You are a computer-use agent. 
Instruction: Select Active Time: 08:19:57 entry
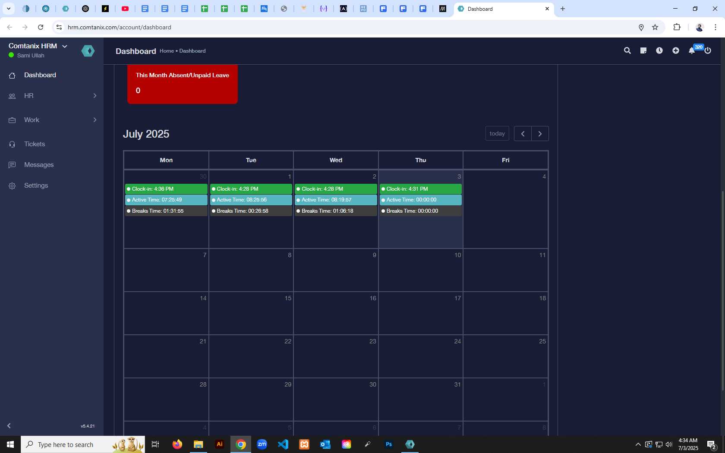click(336, 200)
